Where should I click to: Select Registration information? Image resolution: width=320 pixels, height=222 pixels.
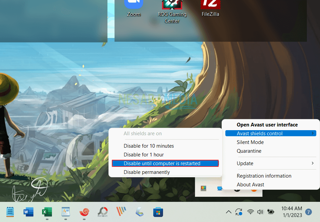coord(264,176)
